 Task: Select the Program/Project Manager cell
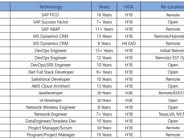(x=51, y=135)
